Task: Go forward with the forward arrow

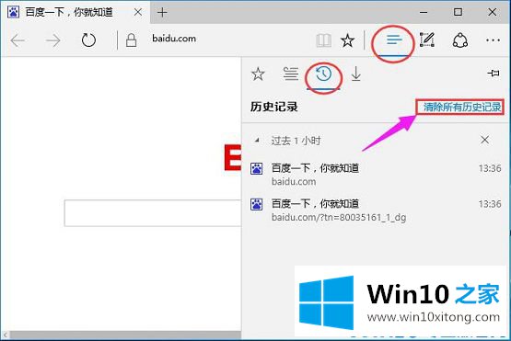Action: (53, 40)
